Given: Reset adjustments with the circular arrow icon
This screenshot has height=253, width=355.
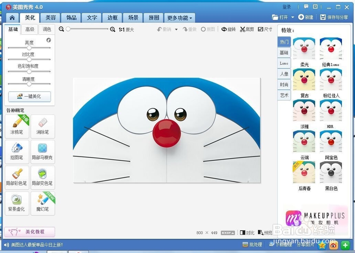Looking at the screenshot, I should click(49, 40).
